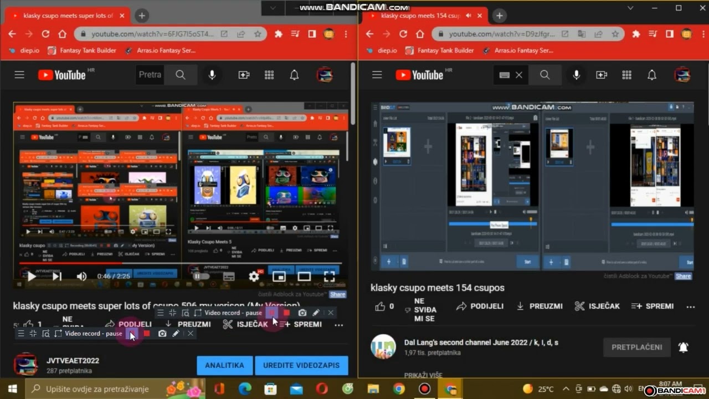This screenshot has width=709, height=399.
Task: Click SPREMI save button in right window
Action: point(653,306)
